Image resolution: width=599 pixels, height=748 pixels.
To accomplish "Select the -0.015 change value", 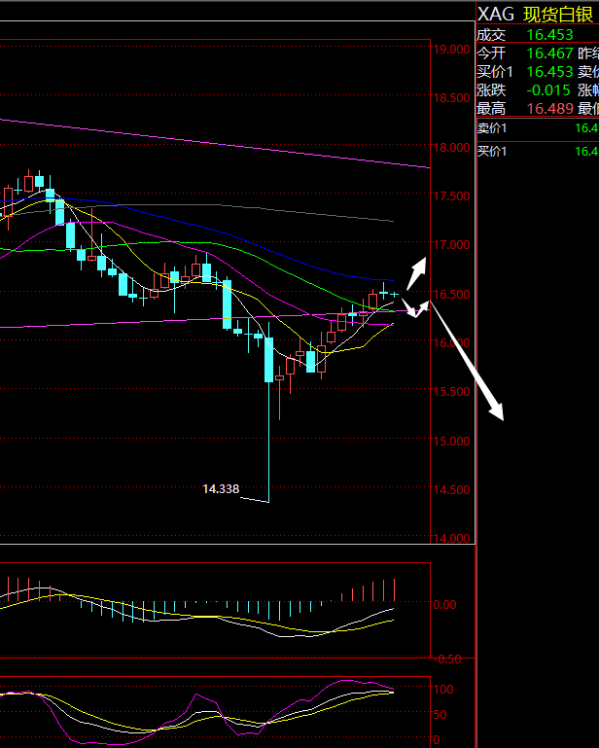I will pyautogui.click(x=548, y=90).
